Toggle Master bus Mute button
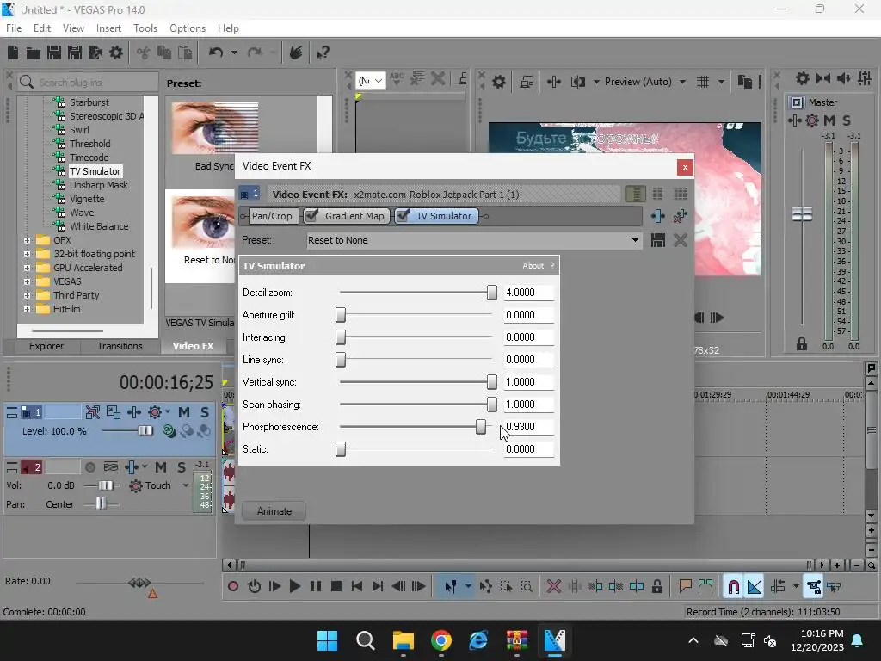 [829, 120]
